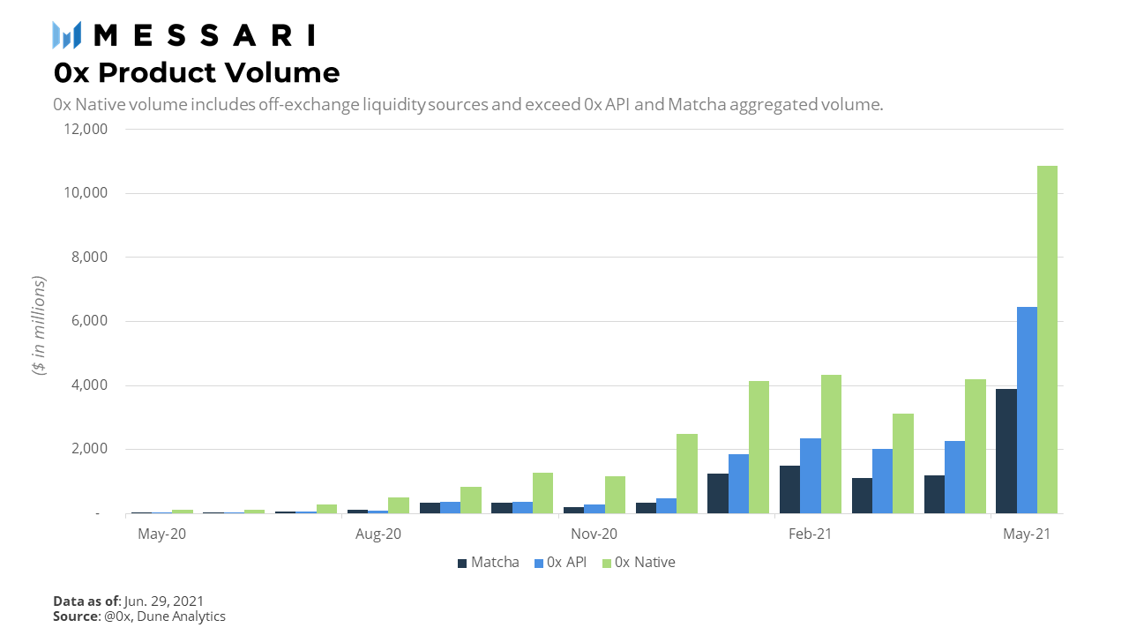Click the 6,000 y-axis label
The width and height of the screenshot is (1129, 635).
pyautogui.click(x=91, y=321)
